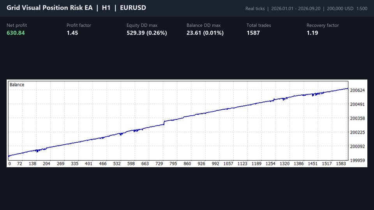Click the 1451 x-axis tick label

pyautogui.click(x=313, y=164)
